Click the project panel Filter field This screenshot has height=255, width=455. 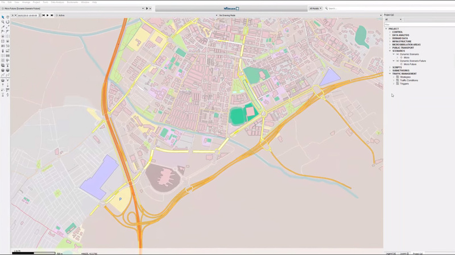[418, 24]
